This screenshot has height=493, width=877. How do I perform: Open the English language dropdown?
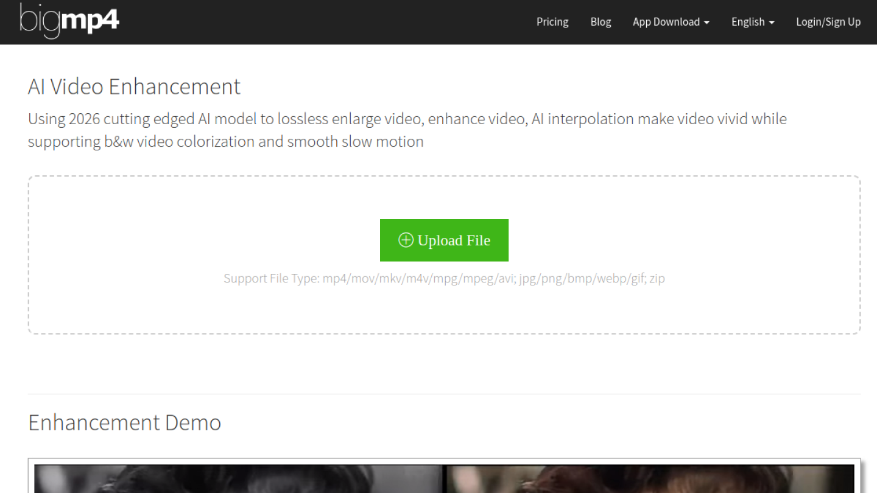pyautogui.click(x=753, y=22)
